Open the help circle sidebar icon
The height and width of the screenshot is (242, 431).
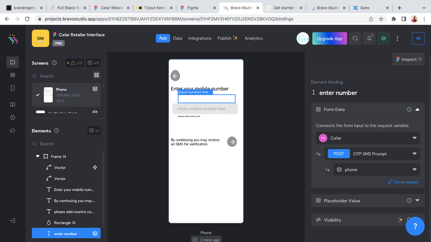[x=13, y=118]
